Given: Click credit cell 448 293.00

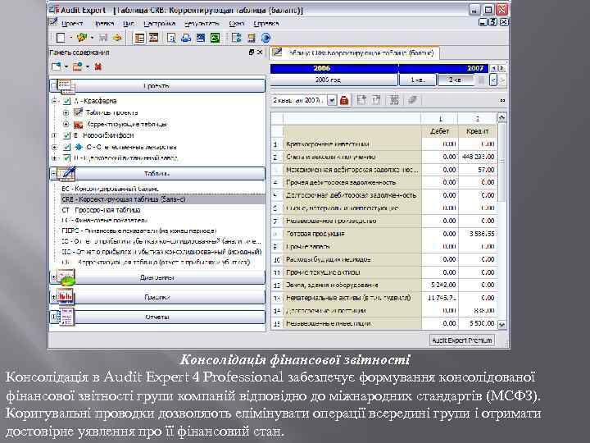Looking at the screenshot, I should pos(478,157).
